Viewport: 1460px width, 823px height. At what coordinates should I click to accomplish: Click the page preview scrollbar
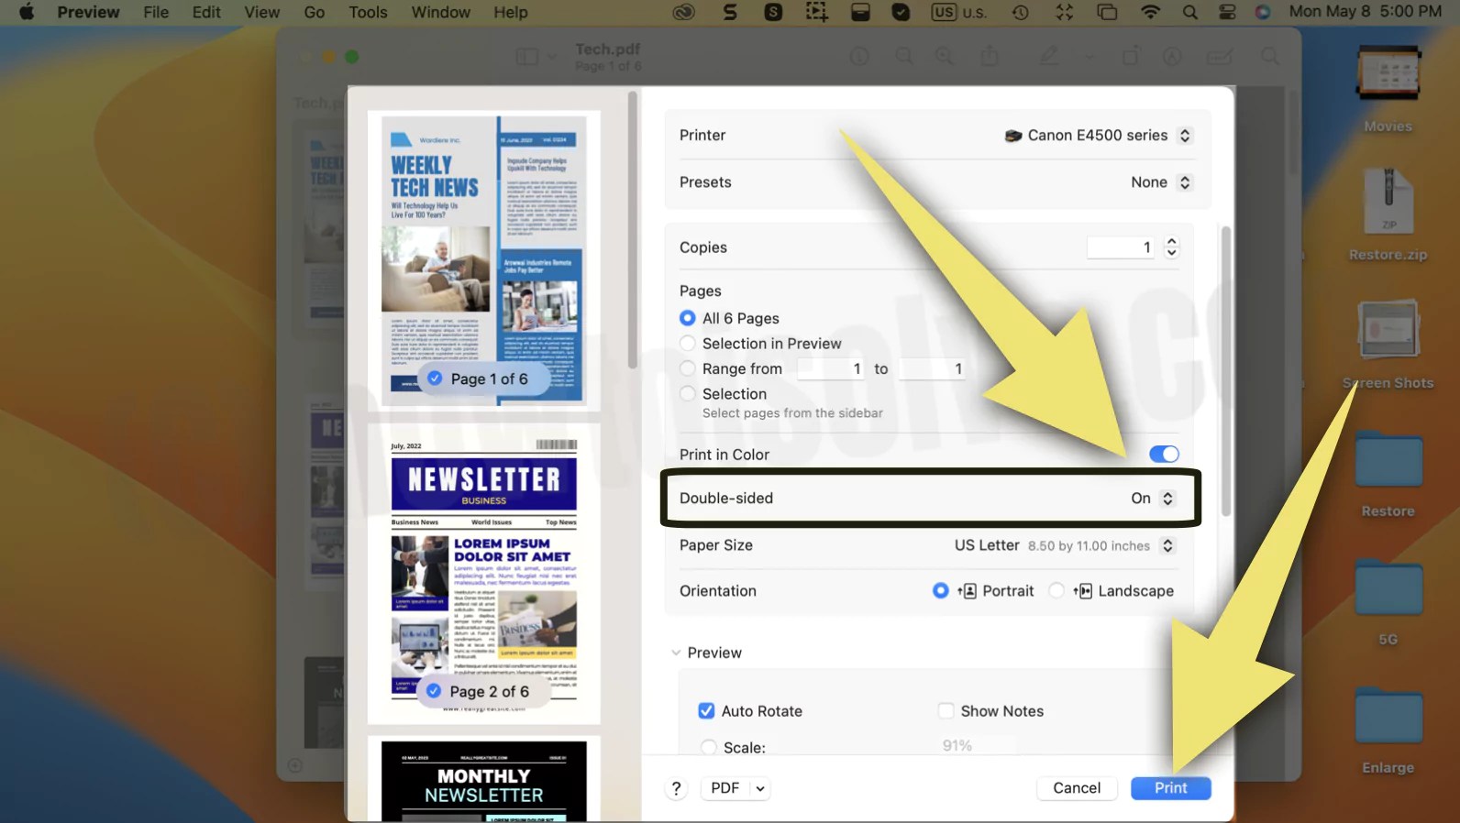632,229
